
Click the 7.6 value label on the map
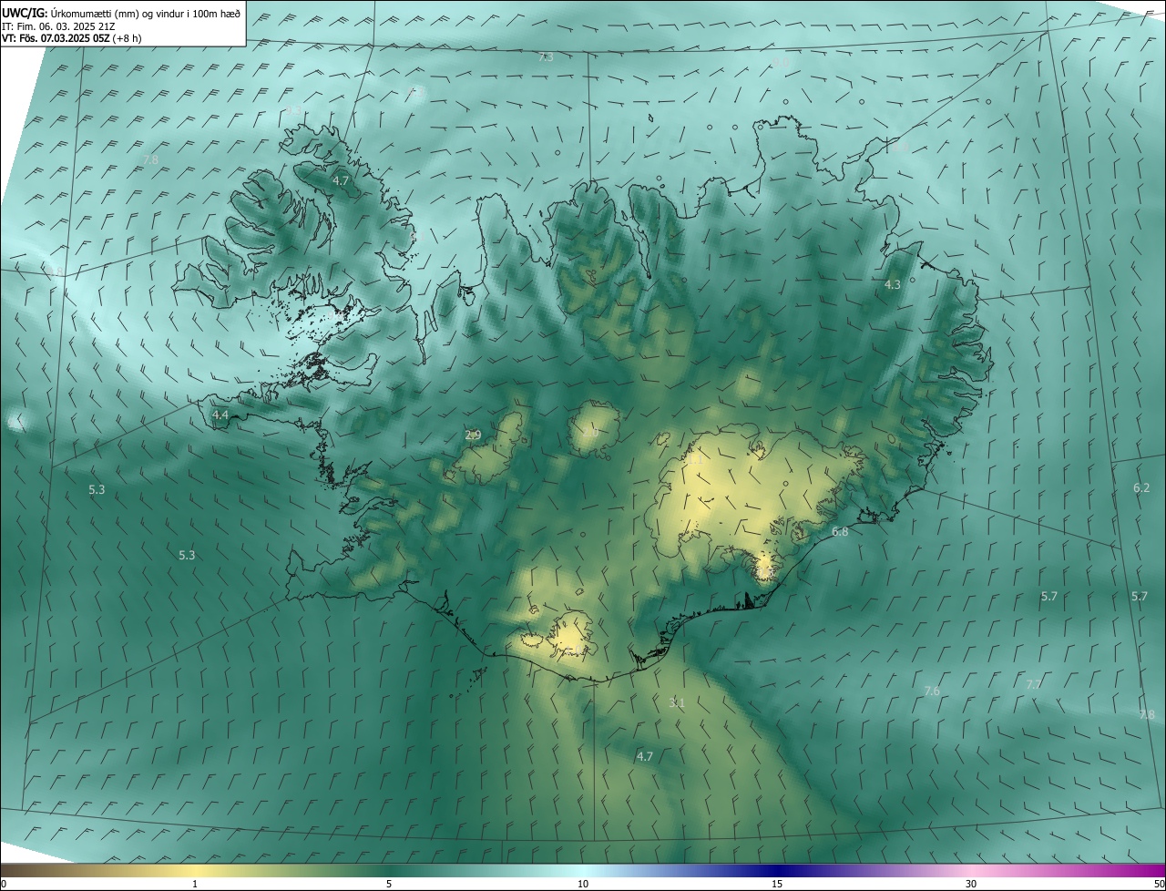[x=931, y=691]
